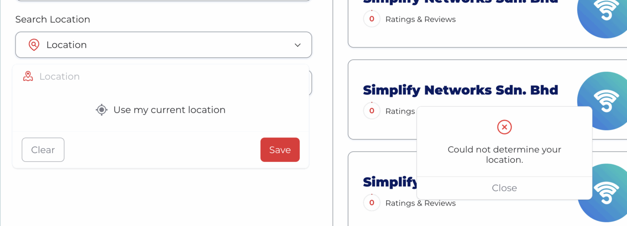Click the red X error icon in popup
This screenshot has width=627, height=226.
point(505,127)
